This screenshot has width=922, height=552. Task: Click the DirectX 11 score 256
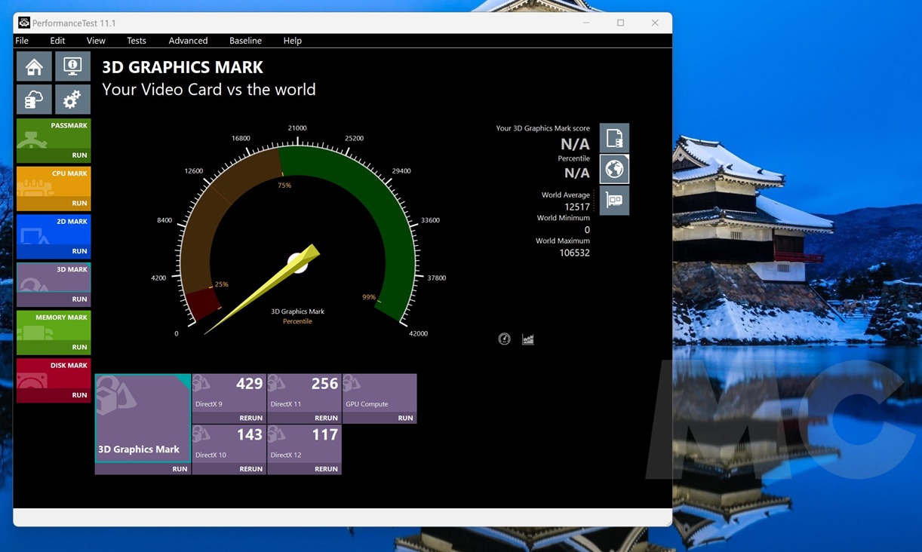(x=324, y=384)
